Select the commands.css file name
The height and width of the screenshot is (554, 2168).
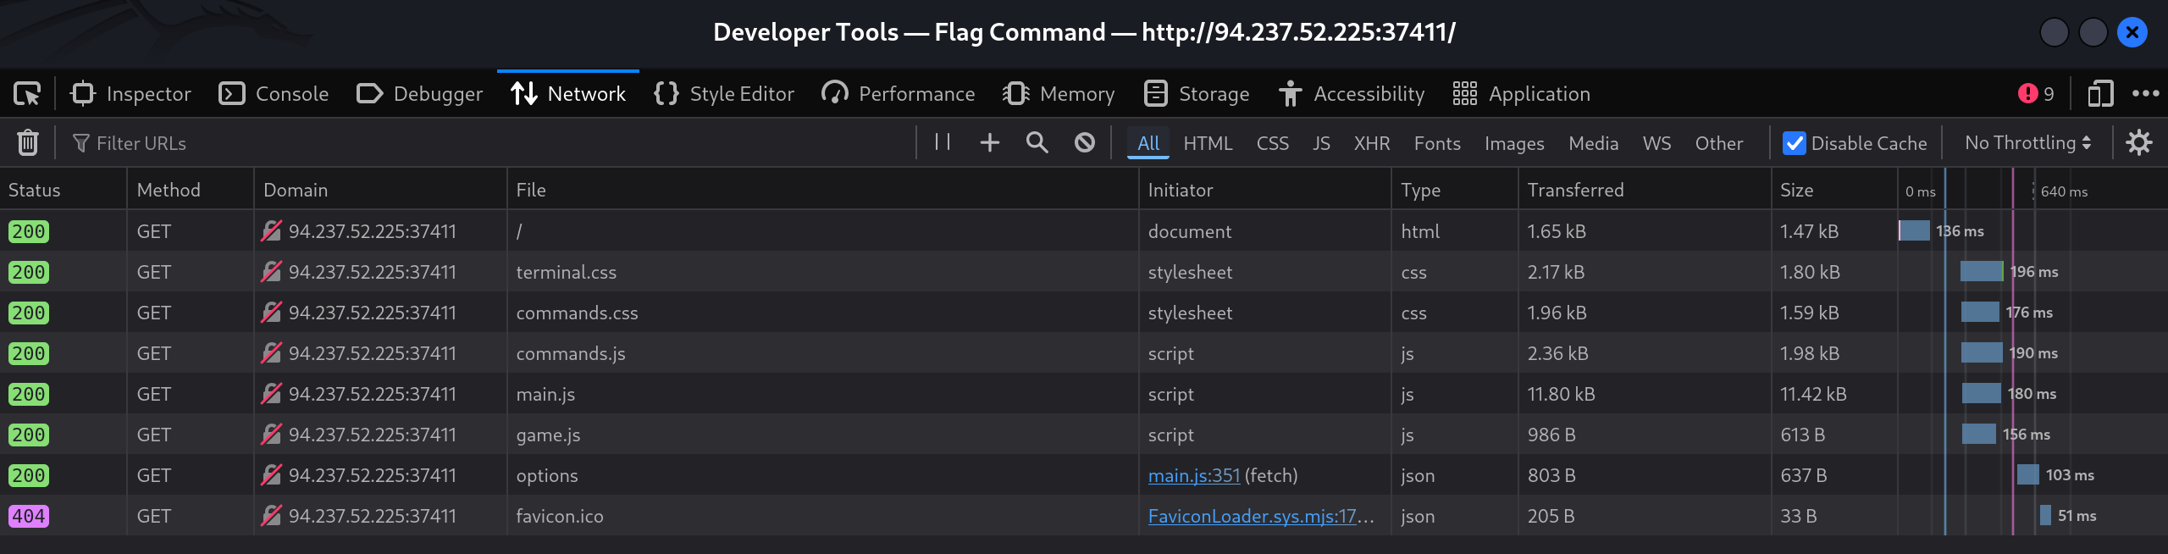[x=577, y=313]
